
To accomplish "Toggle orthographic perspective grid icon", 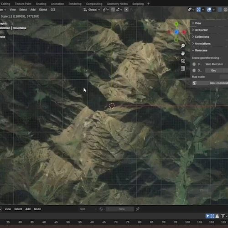I will [x=183, y=68].
